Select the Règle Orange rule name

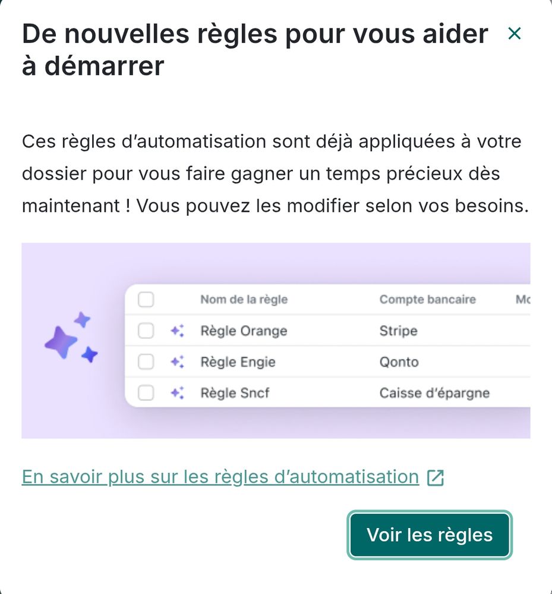[244, 331]
